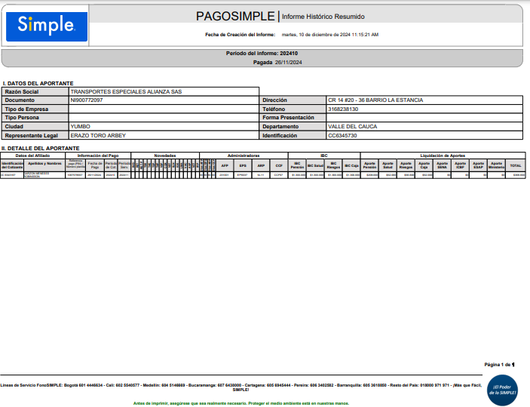Click the 'Periodo del informe: 202410' banner
Screen dimensions: 530x407
(x=262, y=54)
